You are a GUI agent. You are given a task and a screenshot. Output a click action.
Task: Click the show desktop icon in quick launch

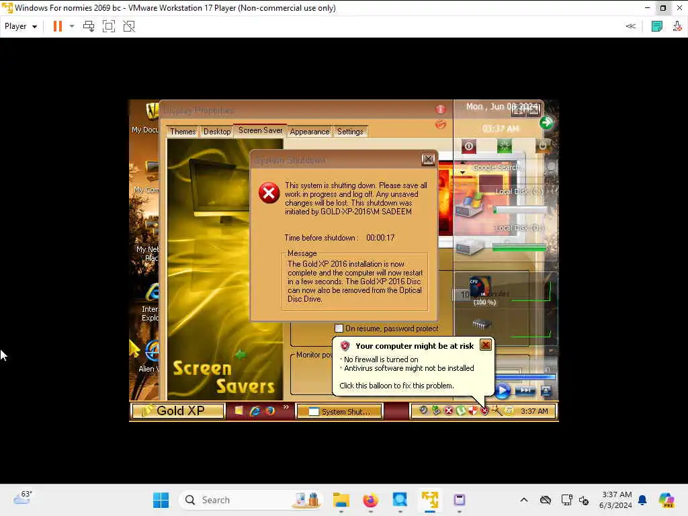[x=239, y=411]
